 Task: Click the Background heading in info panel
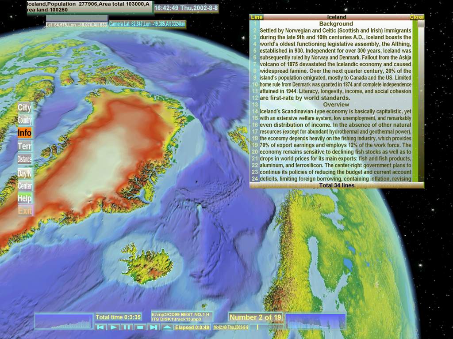336,24
